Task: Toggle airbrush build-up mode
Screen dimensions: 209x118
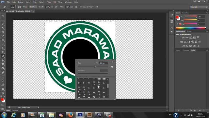Action: tap(76, 7)
